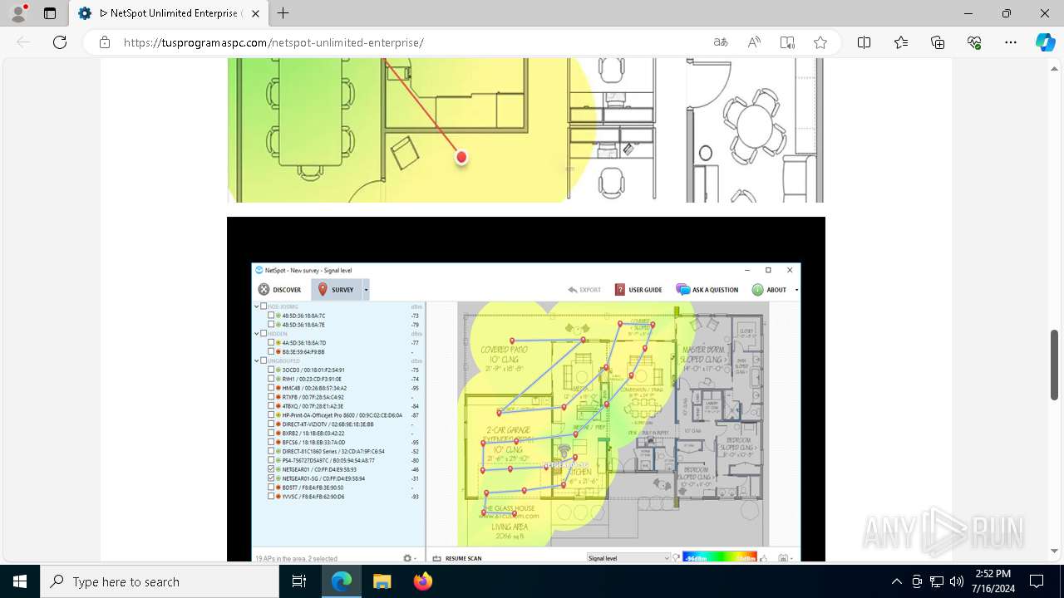Show hidden system tray icons
Screen dimensions: 1064x598
tap(896, 581)
